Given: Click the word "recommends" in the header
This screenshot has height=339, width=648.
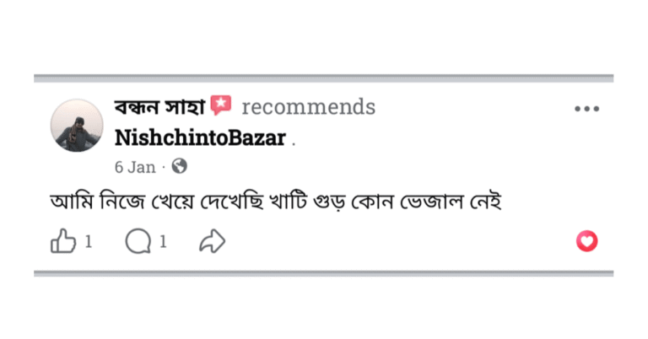Looking at the screenshot, I should pos(308,107).
